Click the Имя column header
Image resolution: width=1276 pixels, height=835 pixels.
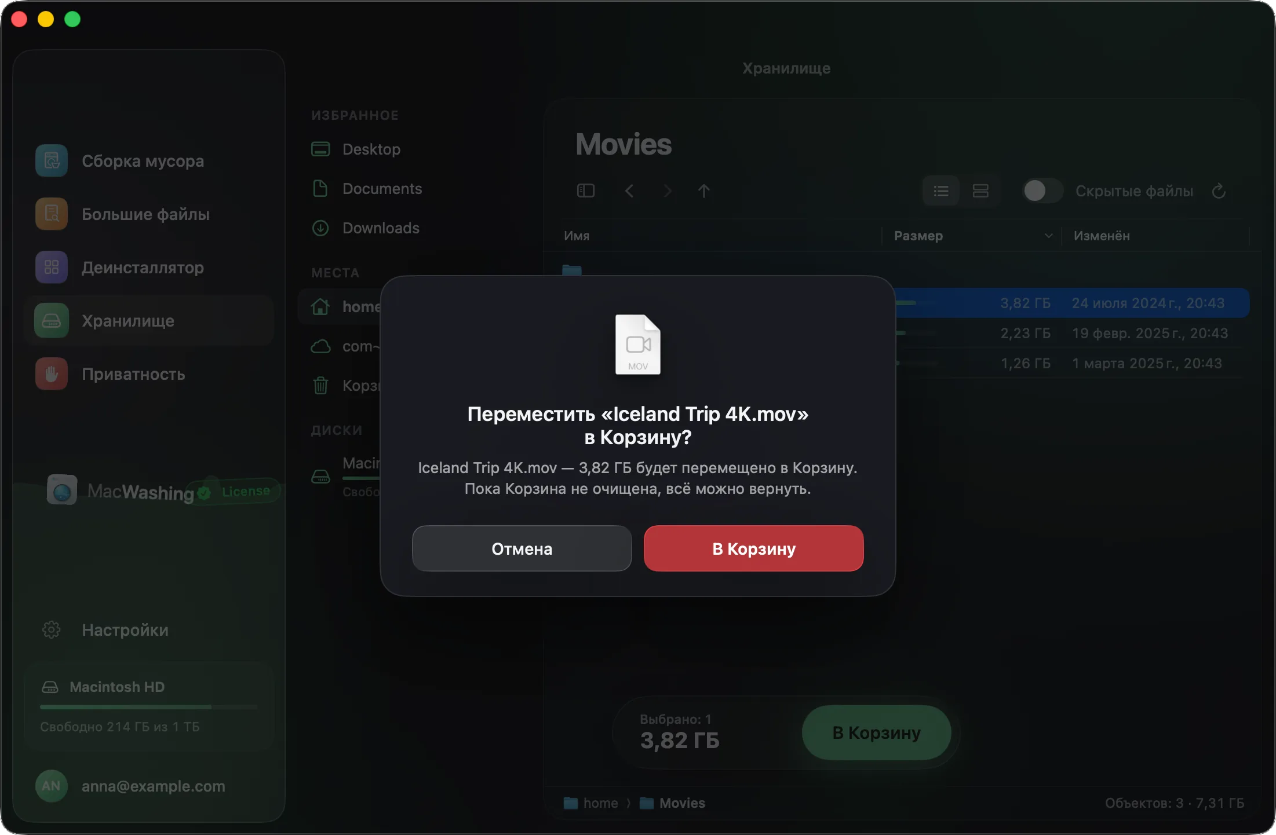[577, 236]
